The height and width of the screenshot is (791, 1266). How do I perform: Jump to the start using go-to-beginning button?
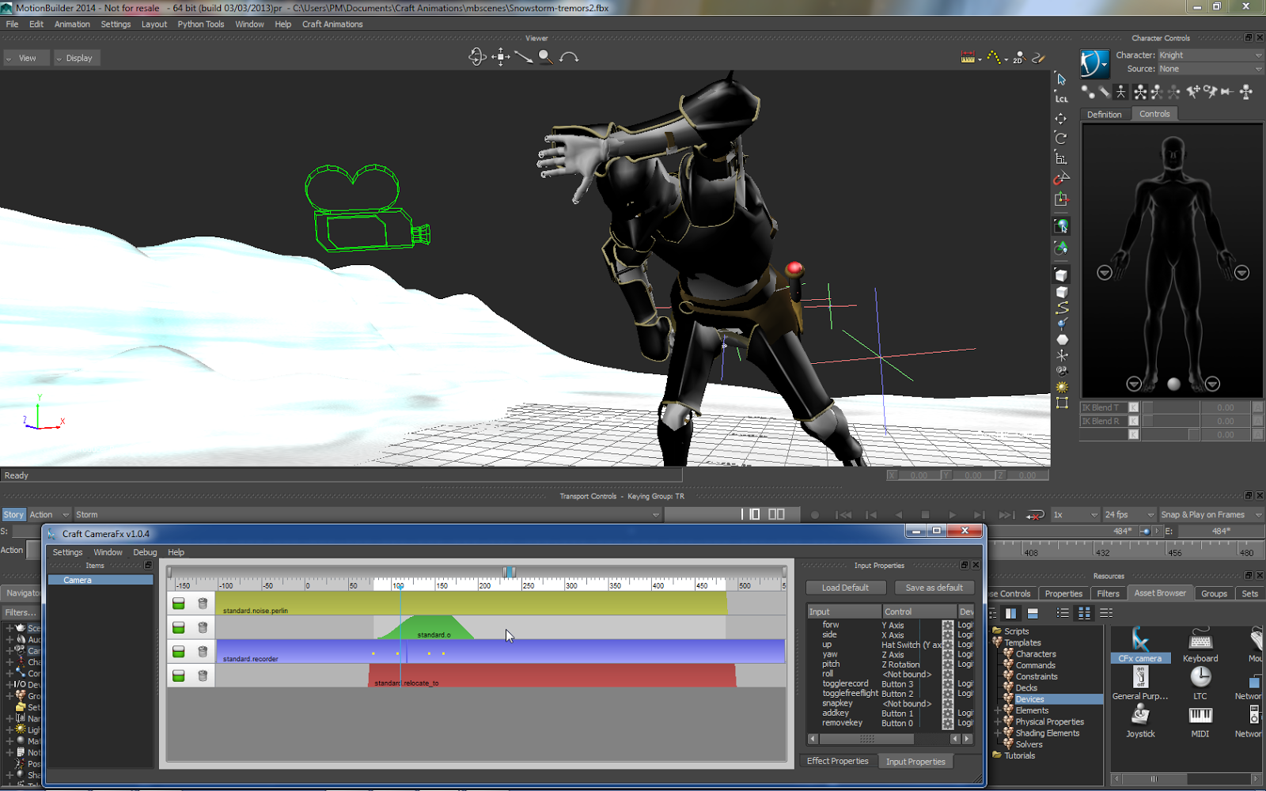tap(844, 515)
